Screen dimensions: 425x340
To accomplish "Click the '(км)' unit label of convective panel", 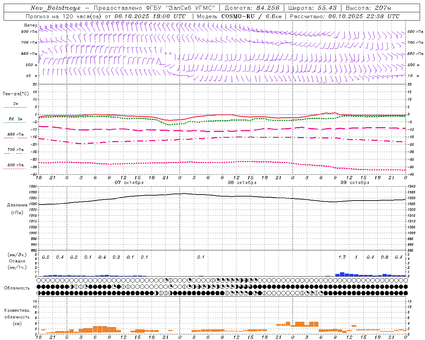I will point(17,323).
